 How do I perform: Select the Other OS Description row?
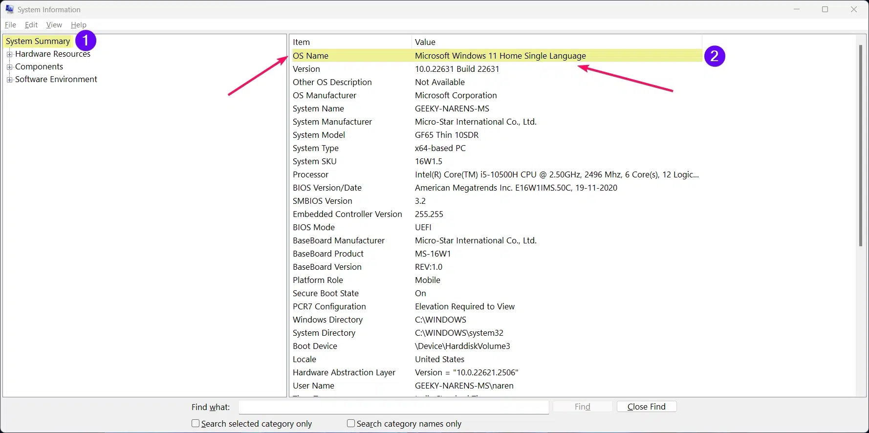point(497,82)
